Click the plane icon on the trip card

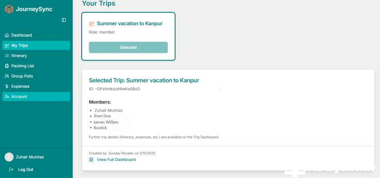tap(92, 24)
